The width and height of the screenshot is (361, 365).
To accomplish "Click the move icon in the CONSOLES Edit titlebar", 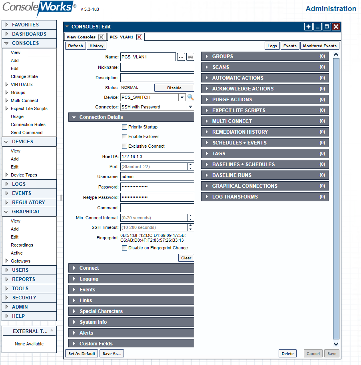I will 307,26.
